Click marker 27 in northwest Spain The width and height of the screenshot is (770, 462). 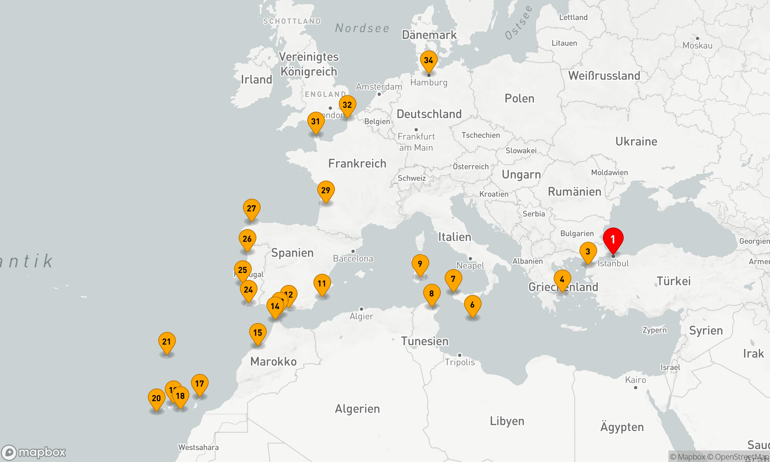(251, 209)
